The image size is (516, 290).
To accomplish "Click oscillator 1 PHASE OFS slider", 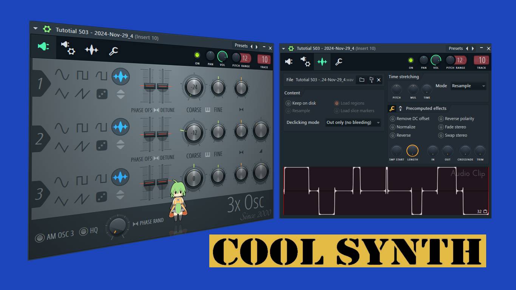I will 150,86.
